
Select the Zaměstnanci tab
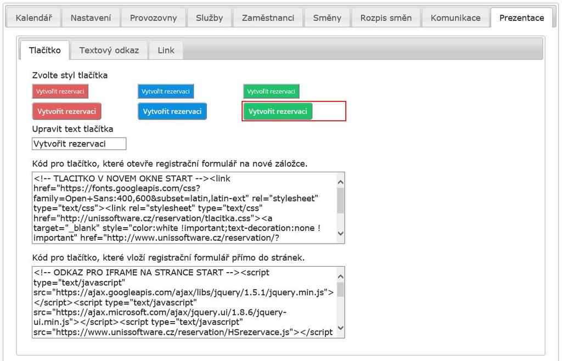(268, 18)
